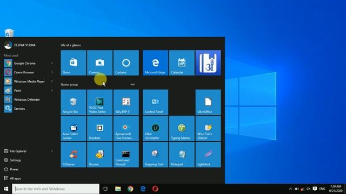
Task: Click the ENG language indicator
Action: click(322, 189)
